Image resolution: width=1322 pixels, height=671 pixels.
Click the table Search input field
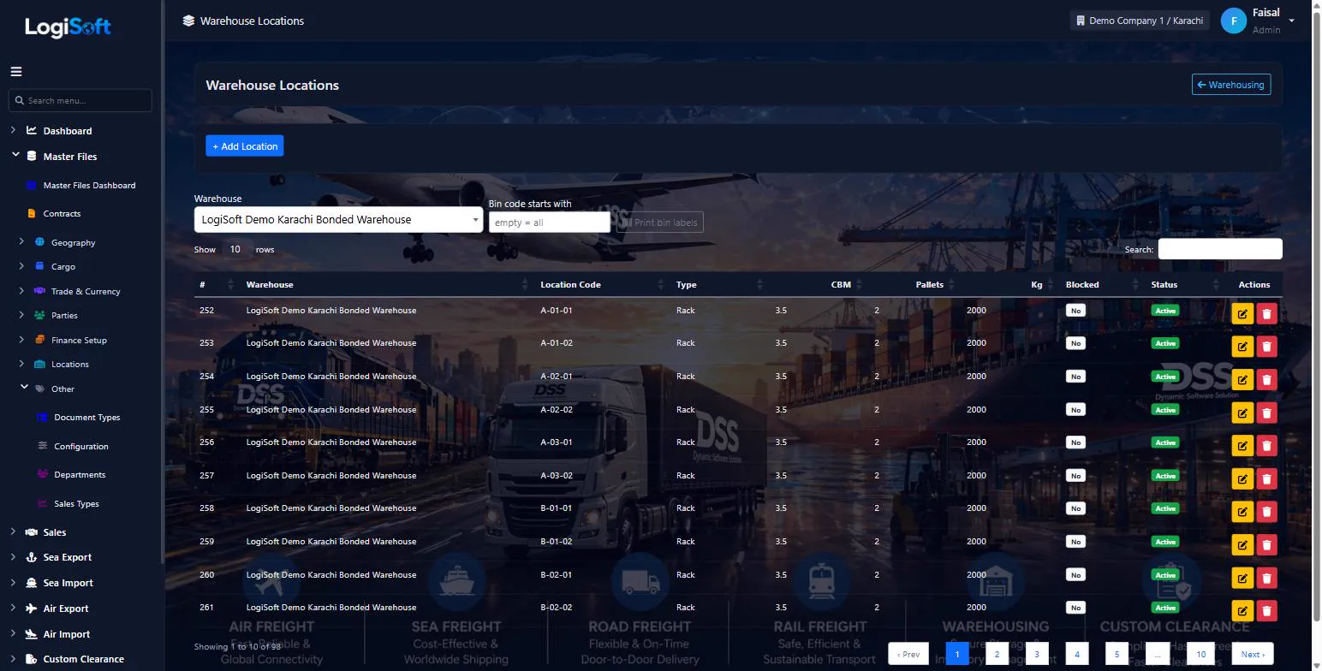tap(1220, 249)
